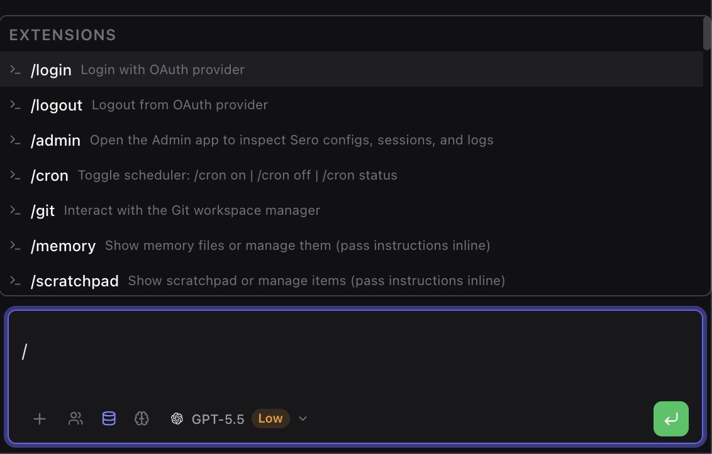Open the model selector chevron next to Low
This screenshot has height=454, width=712.
303,418
